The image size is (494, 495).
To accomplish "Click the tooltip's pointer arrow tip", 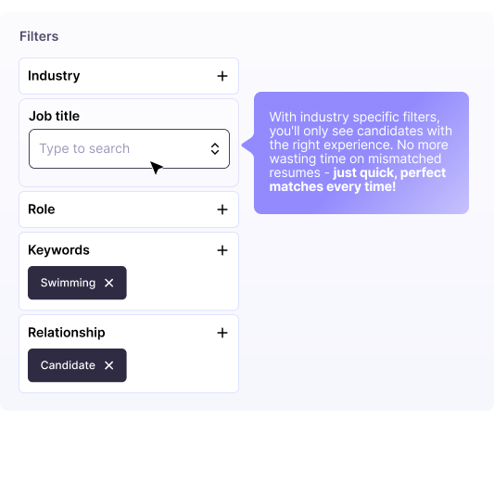I will point(244,146).
